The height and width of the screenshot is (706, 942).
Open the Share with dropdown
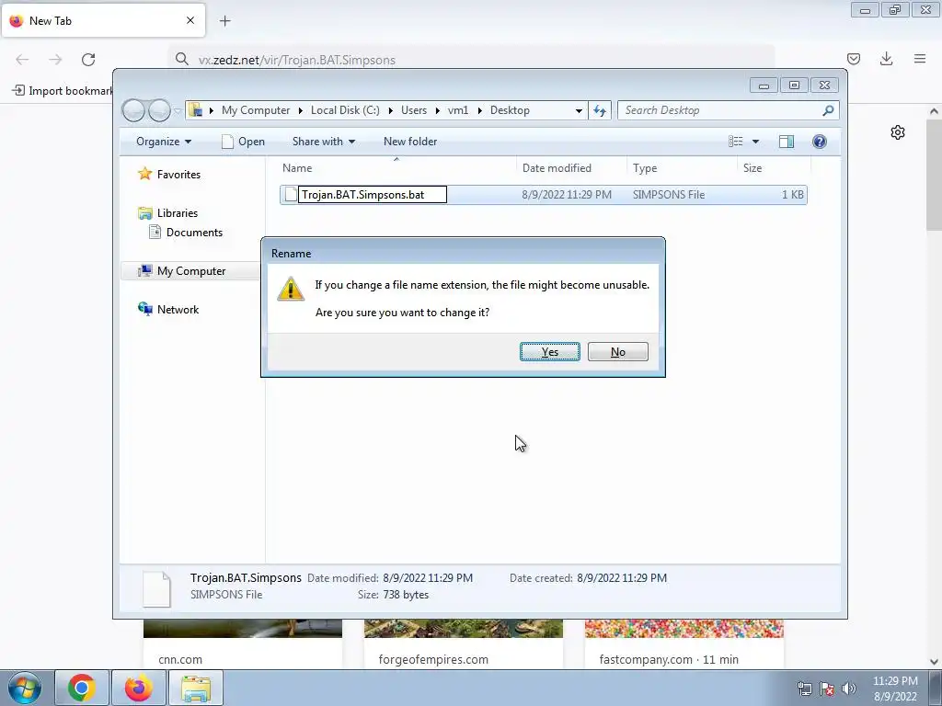tap(324, 142)
